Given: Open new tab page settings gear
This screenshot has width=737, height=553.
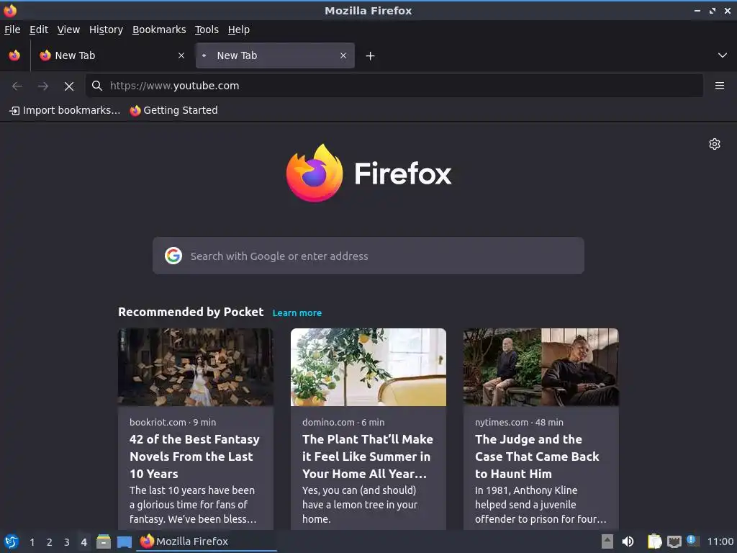Looking at the screenshot, I should [715, 144].
